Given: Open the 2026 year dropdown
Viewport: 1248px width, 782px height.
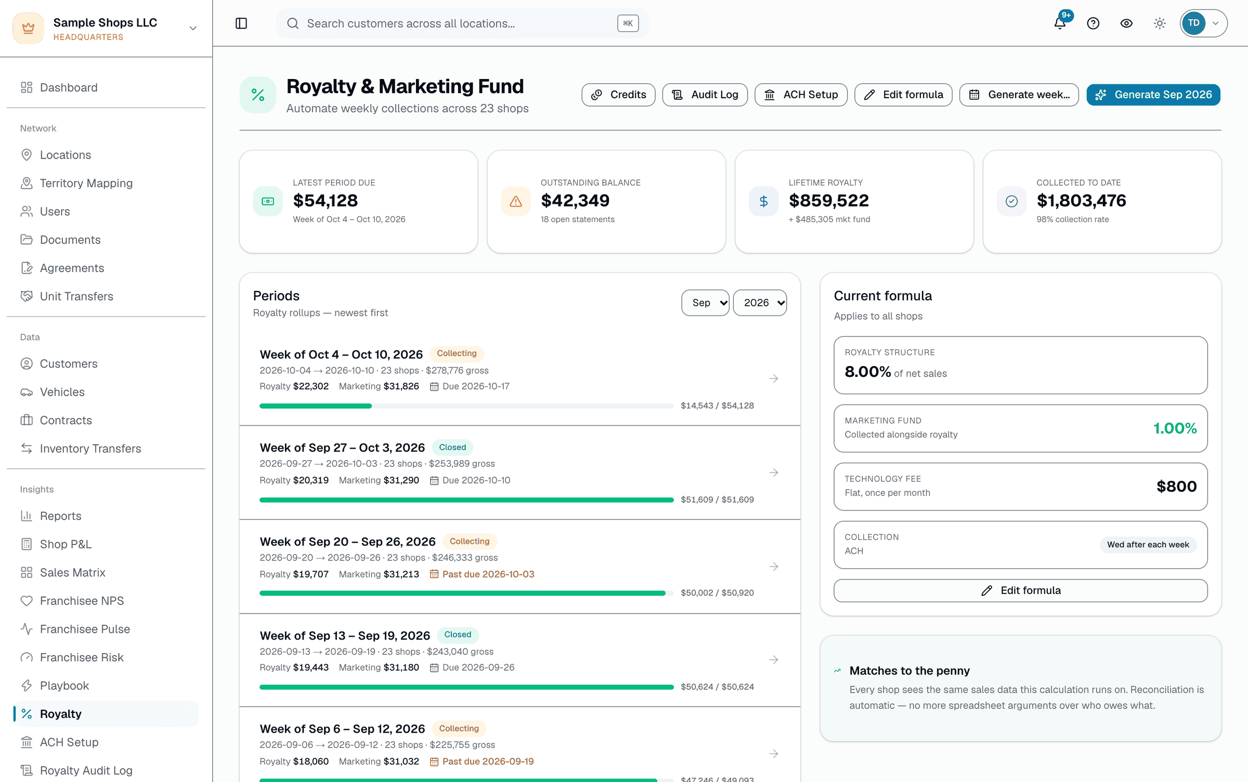Looking at the screenshot, I should (760, 303).
